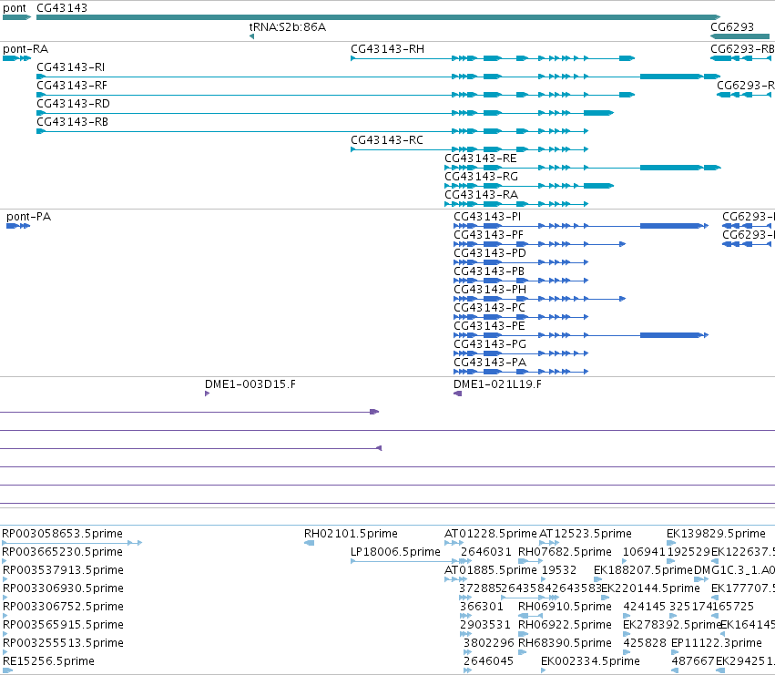Image resolution: width=775 pixels, height=675 pixels.
Task: Click the AT12523.5prime EST label
Action: (x=586, y=534)
